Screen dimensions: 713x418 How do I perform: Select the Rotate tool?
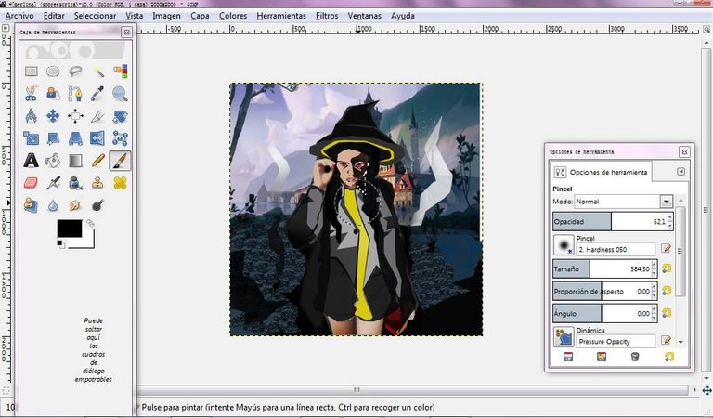(x=120, y=116)
